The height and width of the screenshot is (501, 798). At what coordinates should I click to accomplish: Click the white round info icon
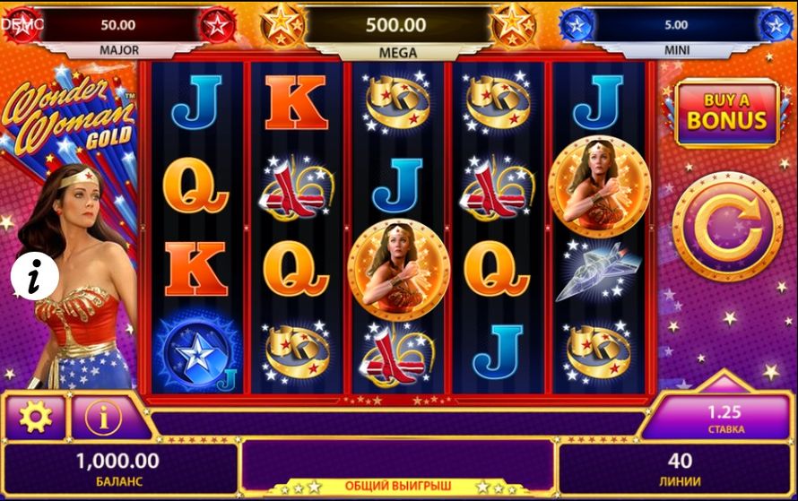35,276
